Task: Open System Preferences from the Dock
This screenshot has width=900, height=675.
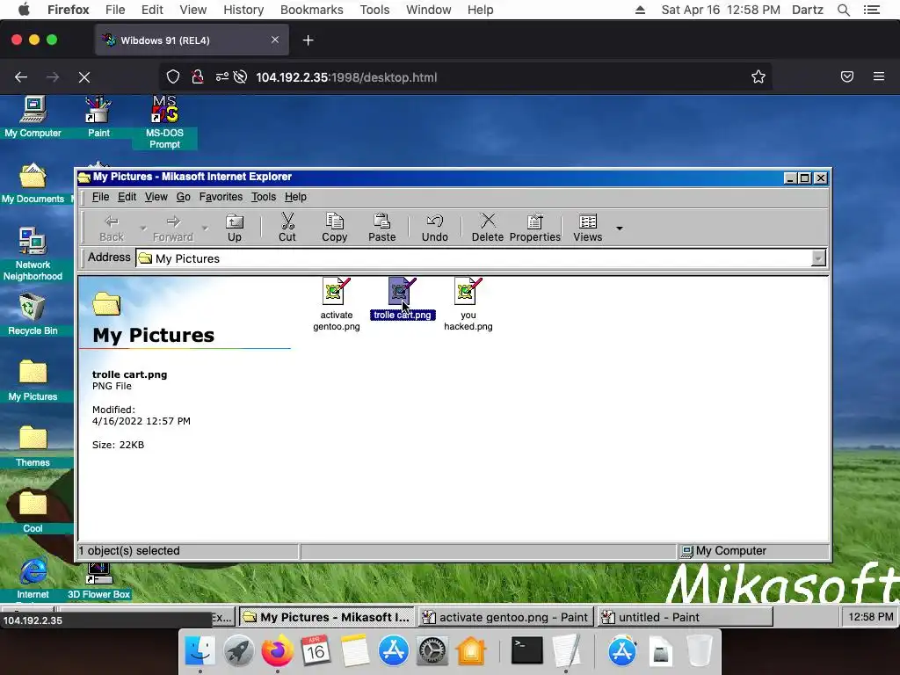Action: [432, 651]
